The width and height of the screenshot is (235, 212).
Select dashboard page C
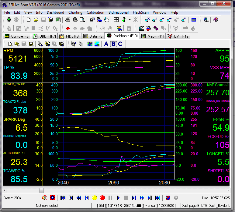click(x=120, y=44)
